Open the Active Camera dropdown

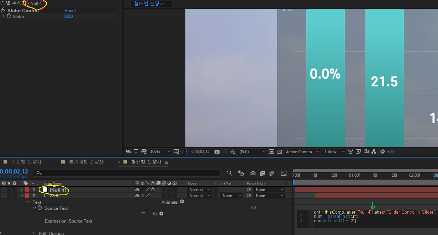pos(301,151)
